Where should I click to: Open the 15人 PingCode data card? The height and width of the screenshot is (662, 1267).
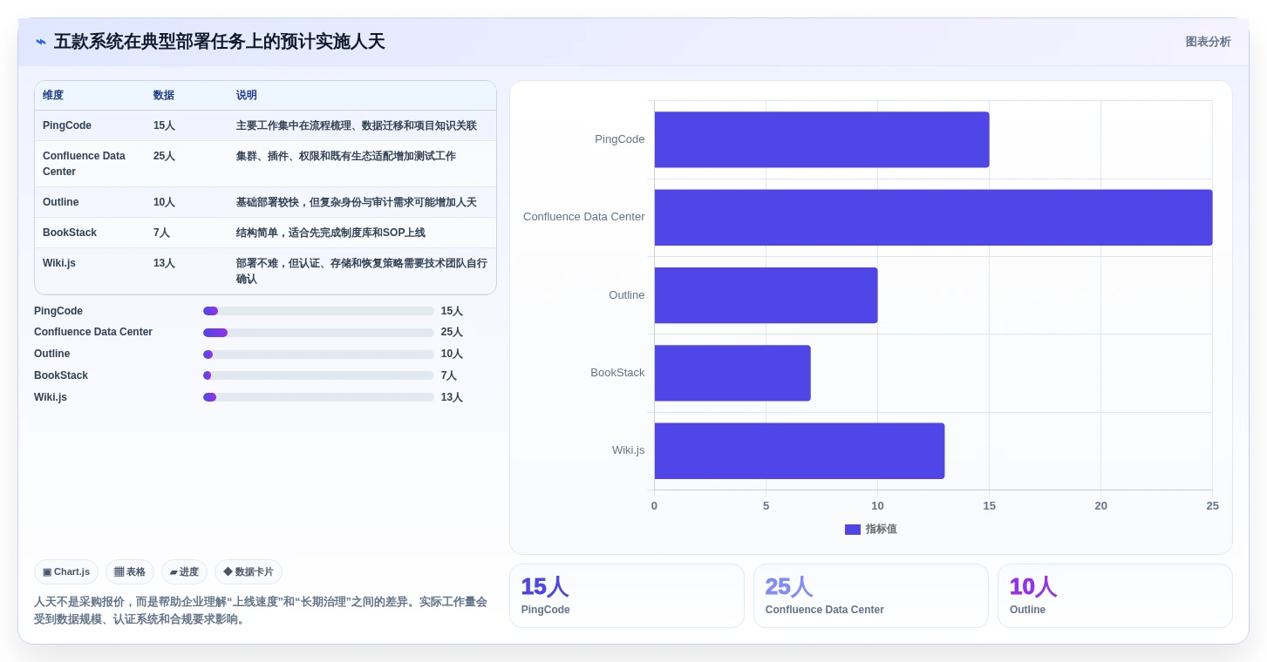[x=627, y=596]
